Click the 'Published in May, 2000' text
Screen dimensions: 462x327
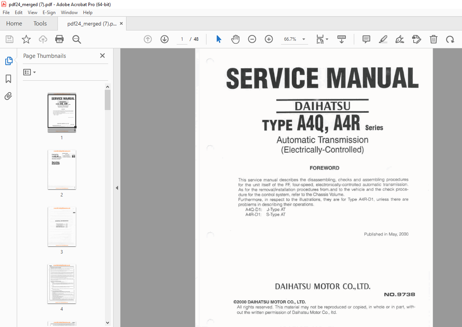(x=386, y=234)
